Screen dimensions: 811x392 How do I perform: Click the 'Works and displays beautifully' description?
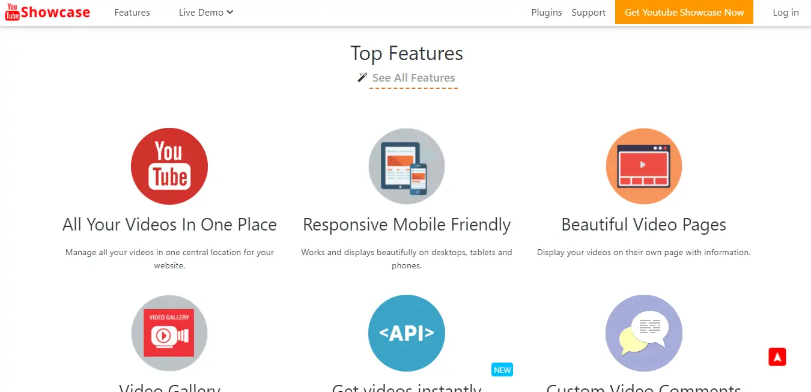tap(407, 259)
